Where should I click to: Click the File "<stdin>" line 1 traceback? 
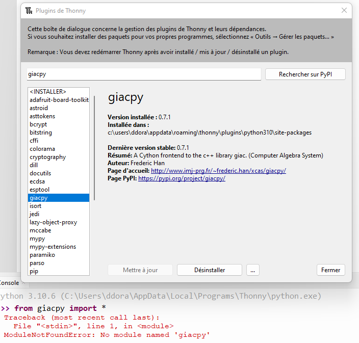93,326
